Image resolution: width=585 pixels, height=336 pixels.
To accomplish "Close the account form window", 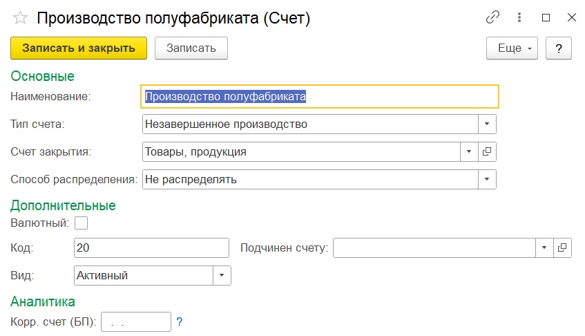I will (572, 17).
